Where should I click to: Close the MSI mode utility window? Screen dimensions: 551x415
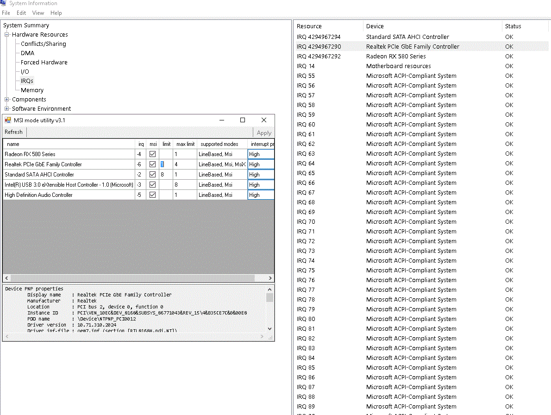[263, 120]
